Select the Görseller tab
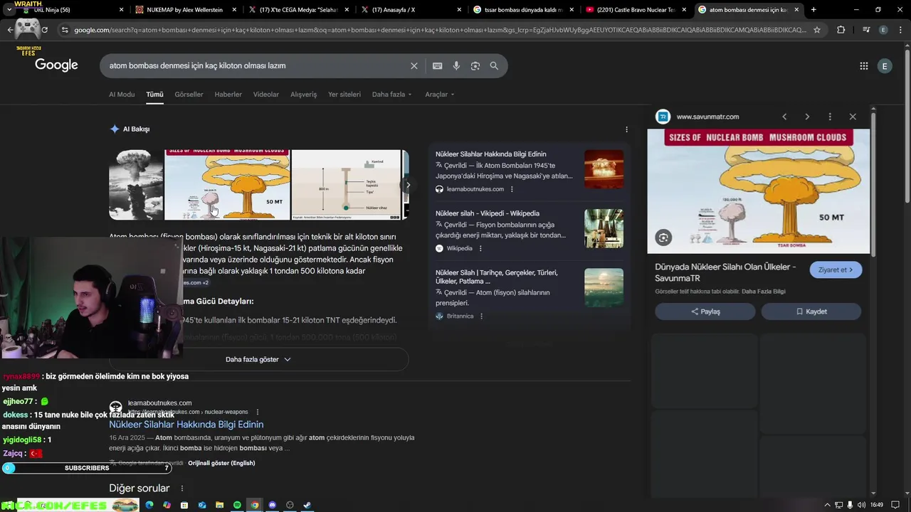Screen dimensions: 911x512 (x=189, y=95)
